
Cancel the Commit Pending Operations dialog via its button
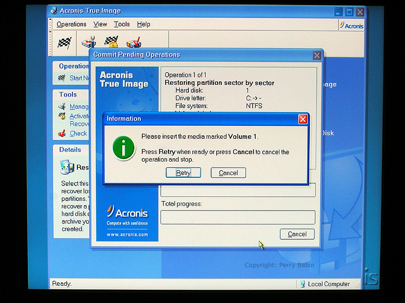297,234
